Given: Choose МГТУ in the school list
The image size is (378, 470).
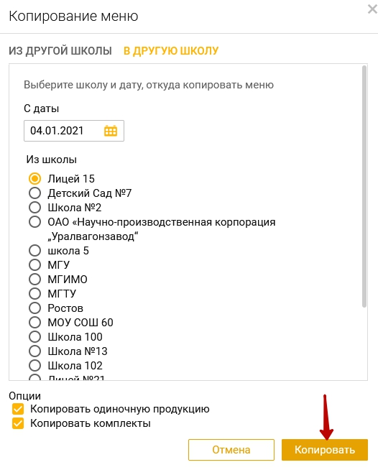Looking at the screenshot, I should point(34,294).
